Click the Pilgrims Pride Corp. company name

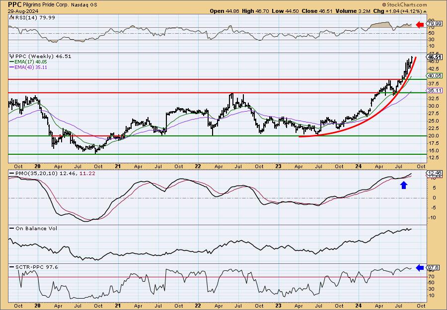point(46,5)
